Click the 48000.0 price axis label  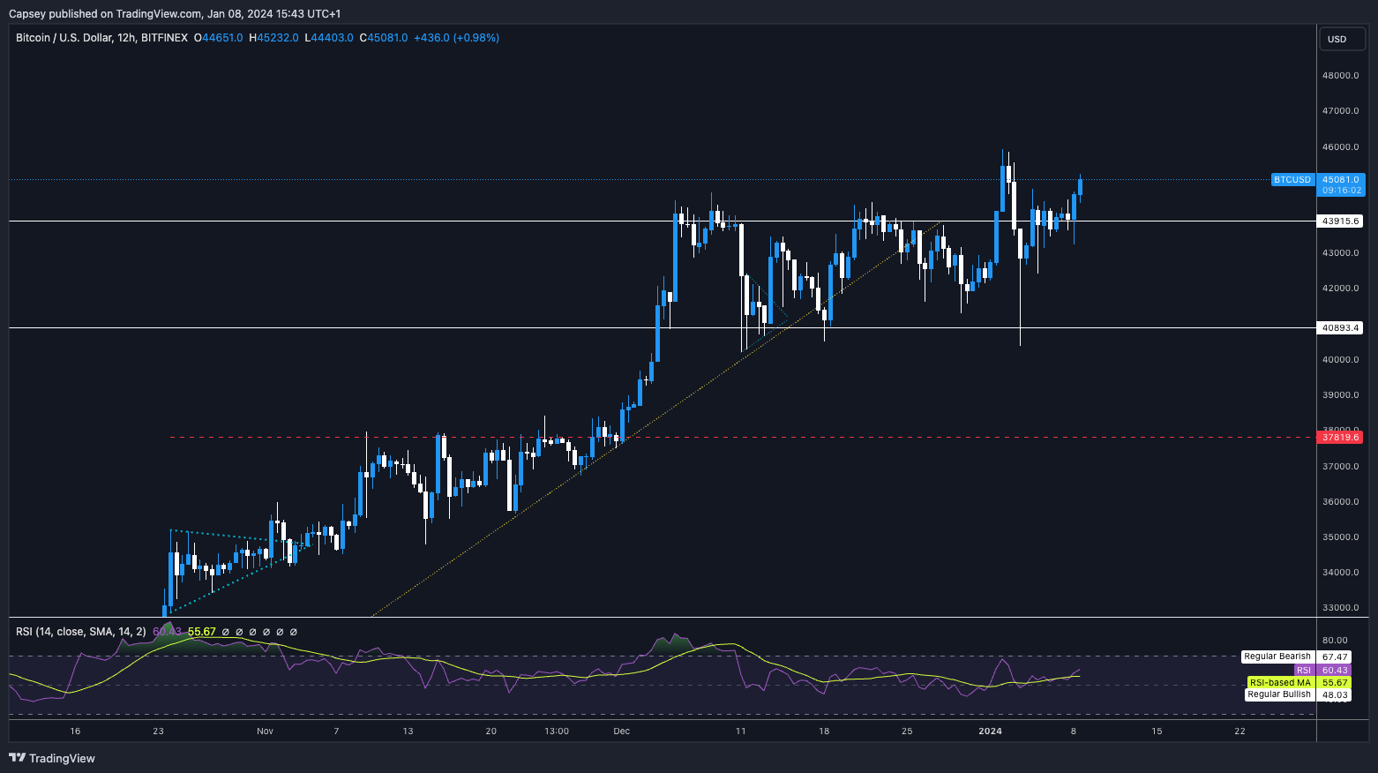click(x=1341, y=76)
